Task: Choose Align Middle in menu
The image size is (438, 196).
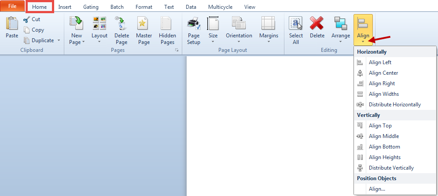Action: pos(383,136)
